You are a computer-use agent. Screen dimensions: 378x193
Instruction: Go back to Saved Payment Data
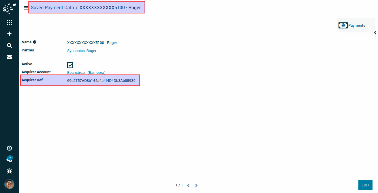pos(52,8)
